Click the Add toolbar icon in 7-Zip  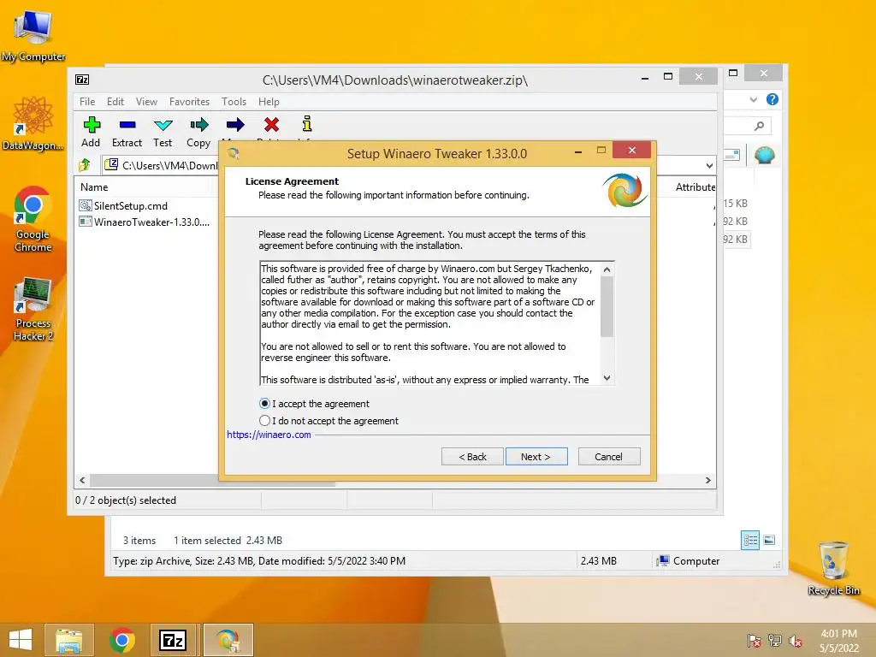92,125
